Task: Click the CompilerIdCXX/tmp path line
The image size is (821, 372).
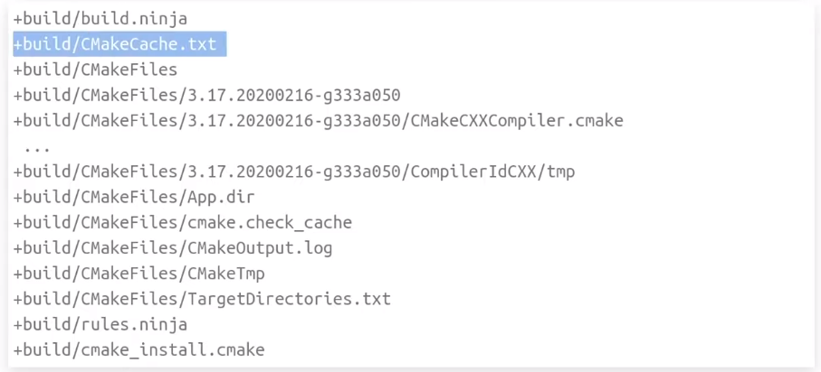Action: point(294,172)
